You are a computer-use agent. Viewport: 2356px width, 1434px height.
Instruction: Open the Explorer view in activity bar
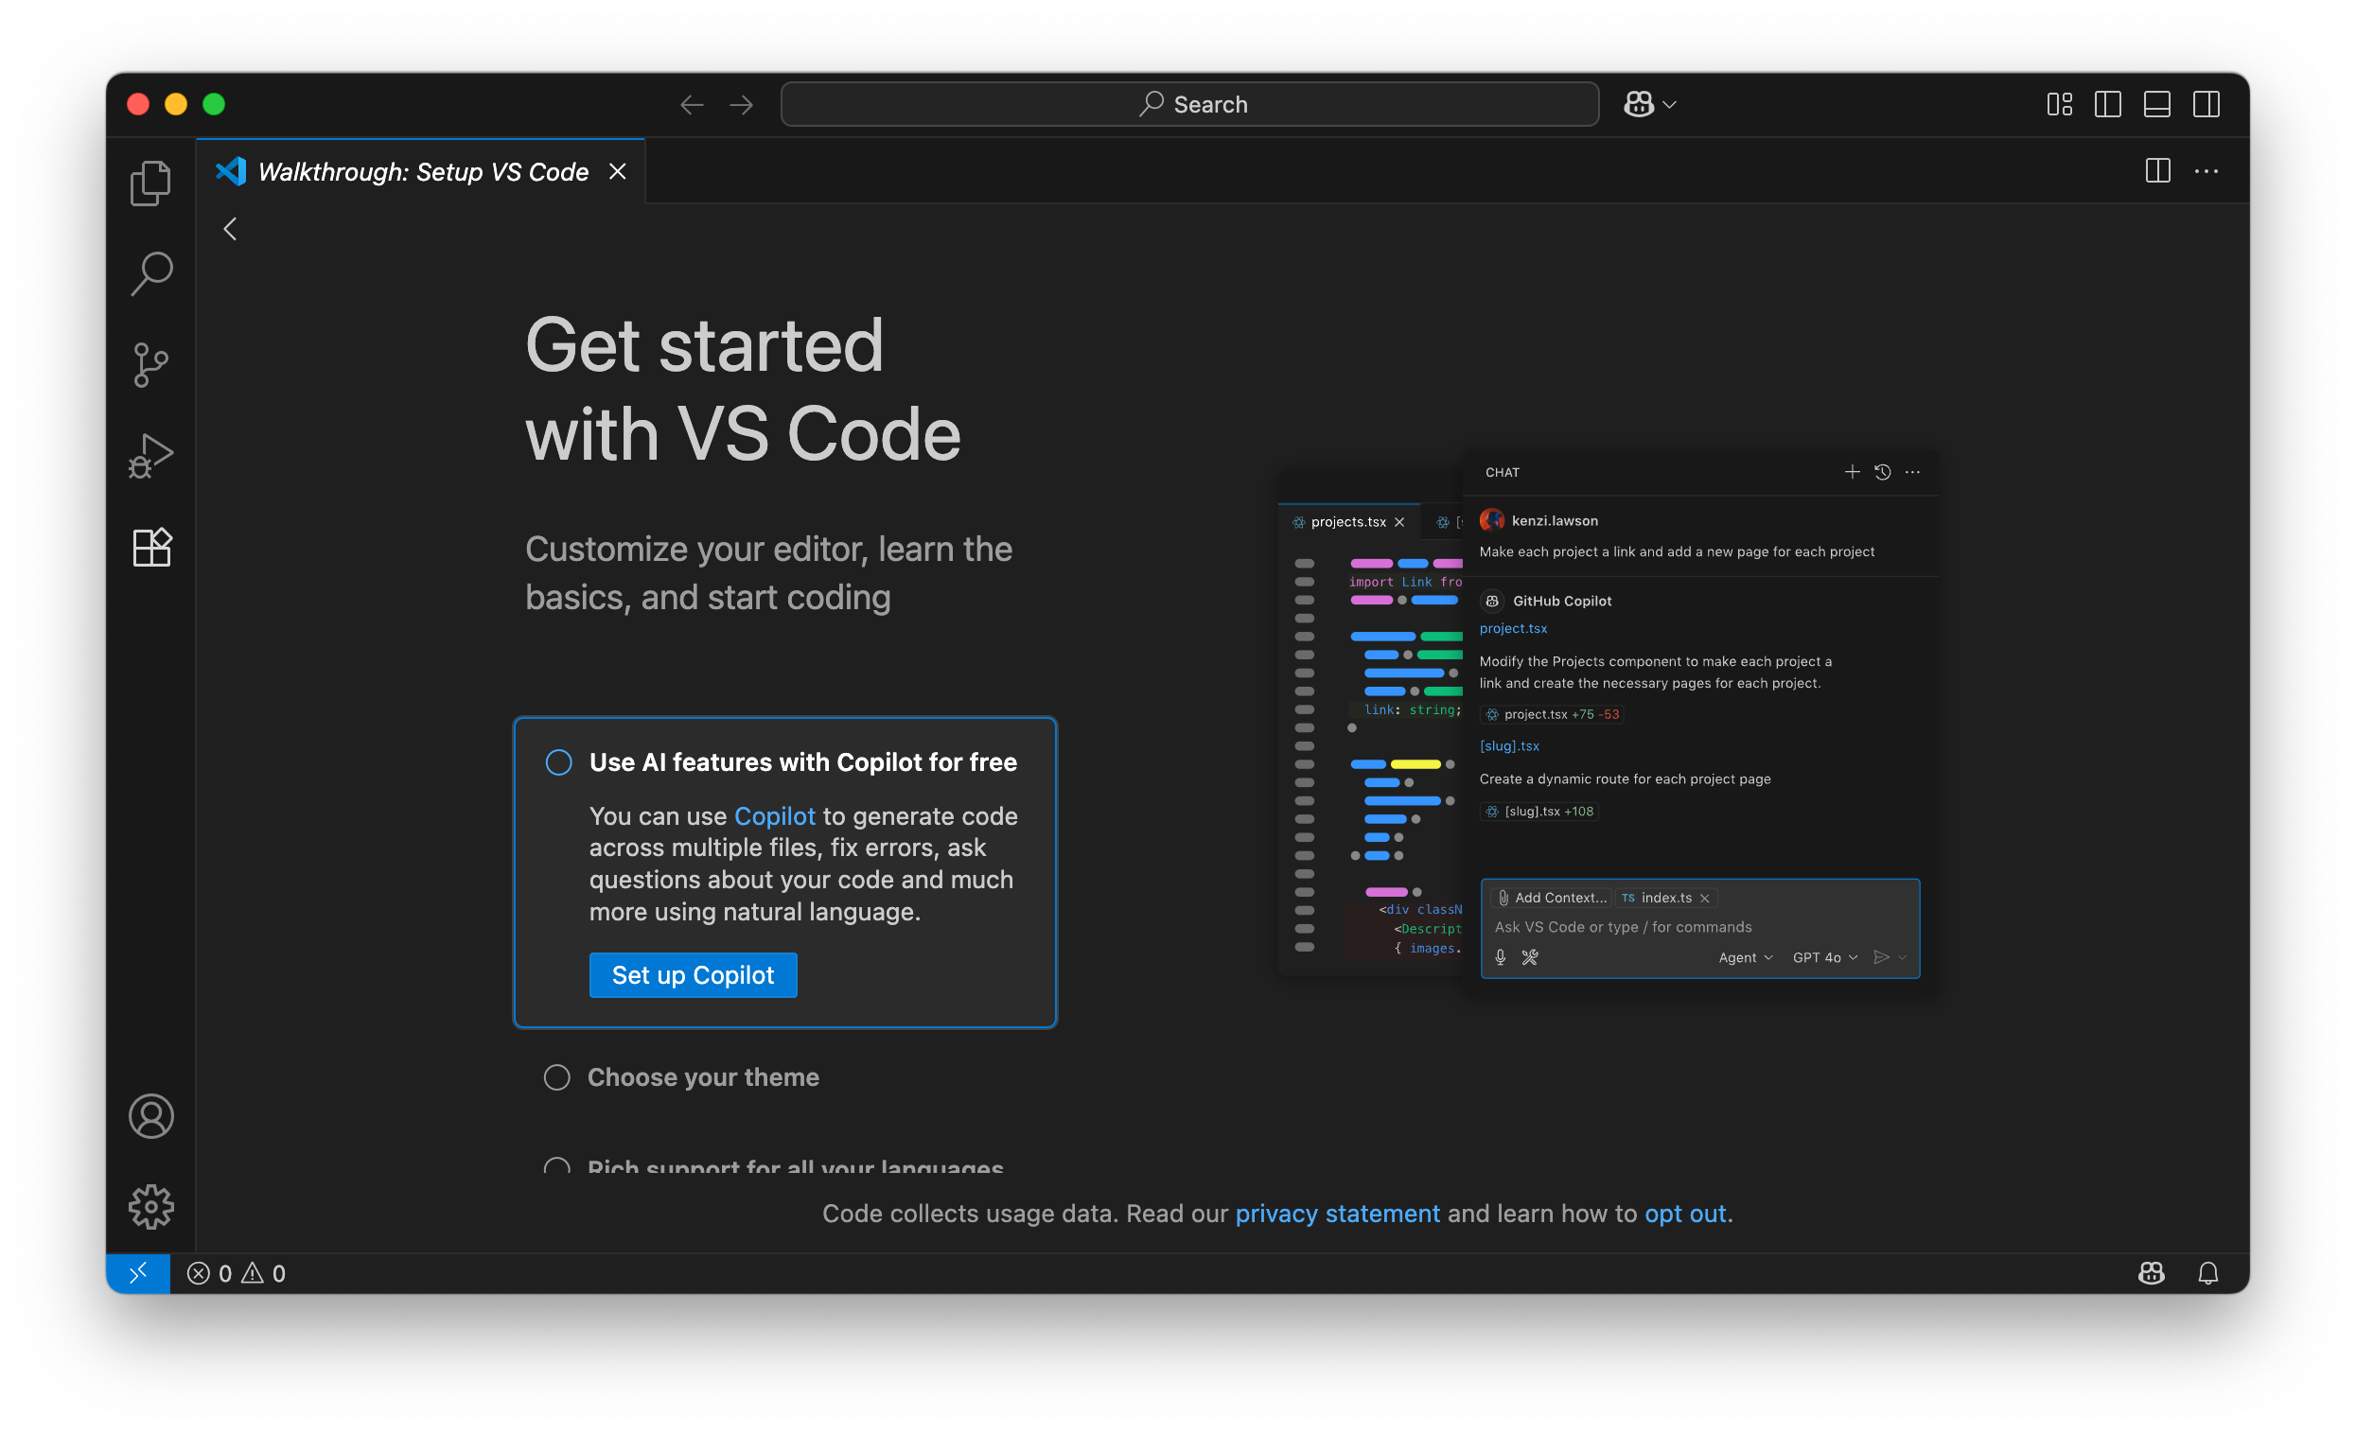click(x=150, y=183)
